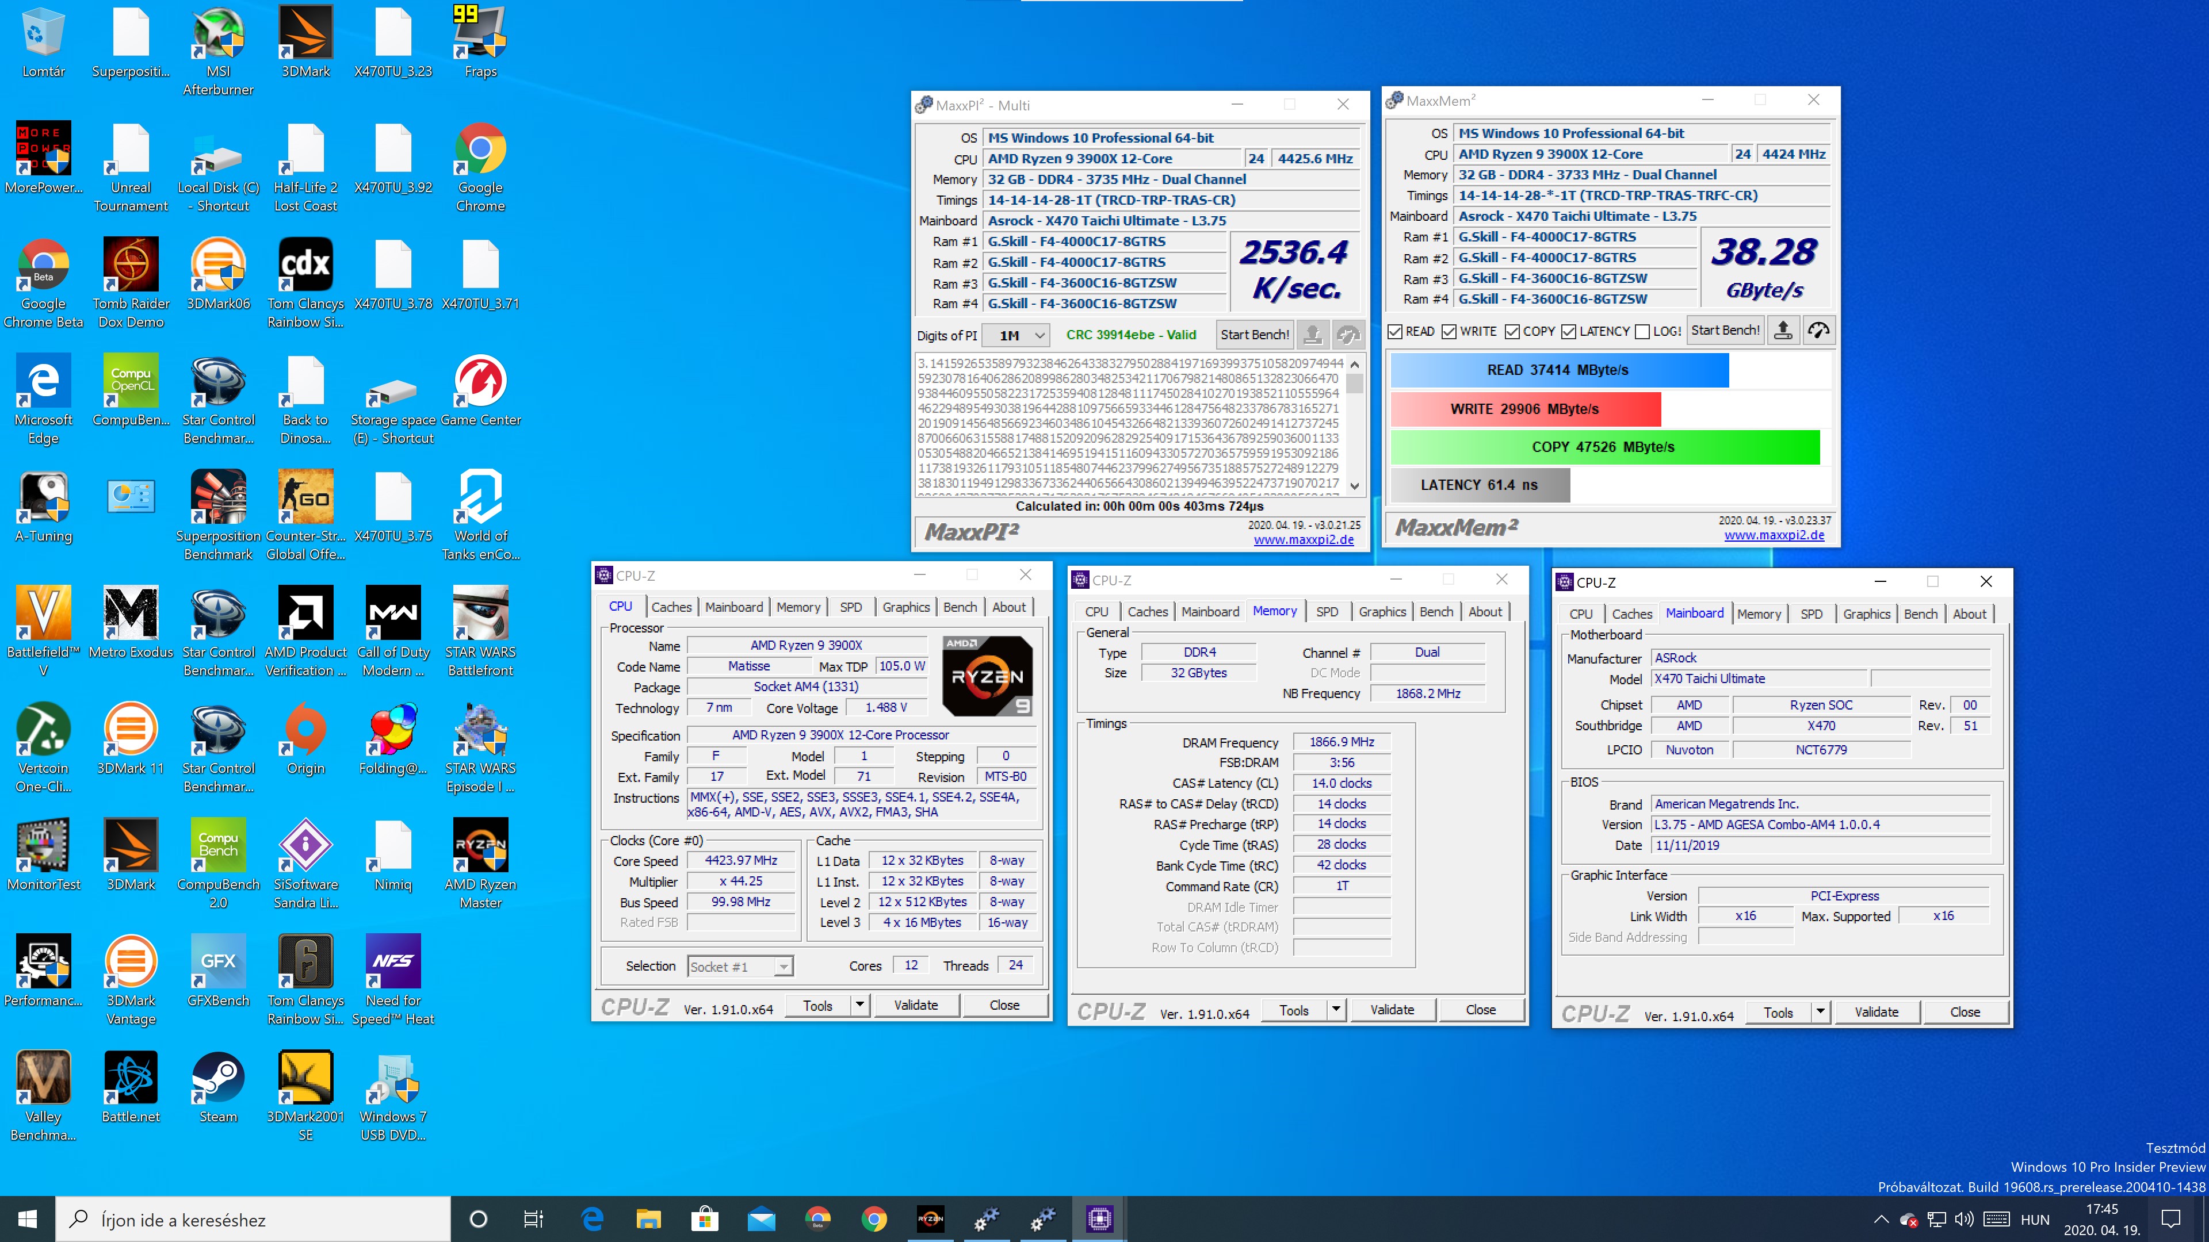Open About tab in Mainboard window
This screenshot has height=1242, width=2209.
tap(1969, 614)
